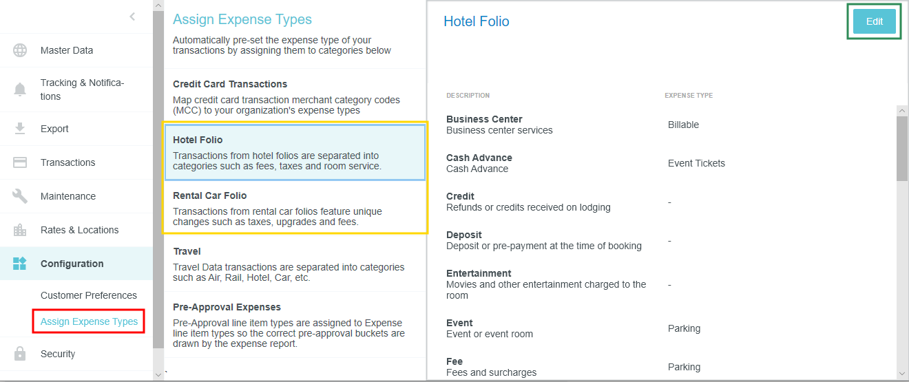The image size is (909, 382).
Task: Select the Credit Card Transactions category
Action: pos(294,96)
